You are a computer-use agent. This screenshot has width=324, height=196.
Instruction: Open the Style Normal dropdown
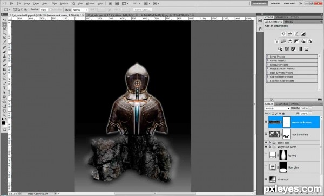point(80,10)
